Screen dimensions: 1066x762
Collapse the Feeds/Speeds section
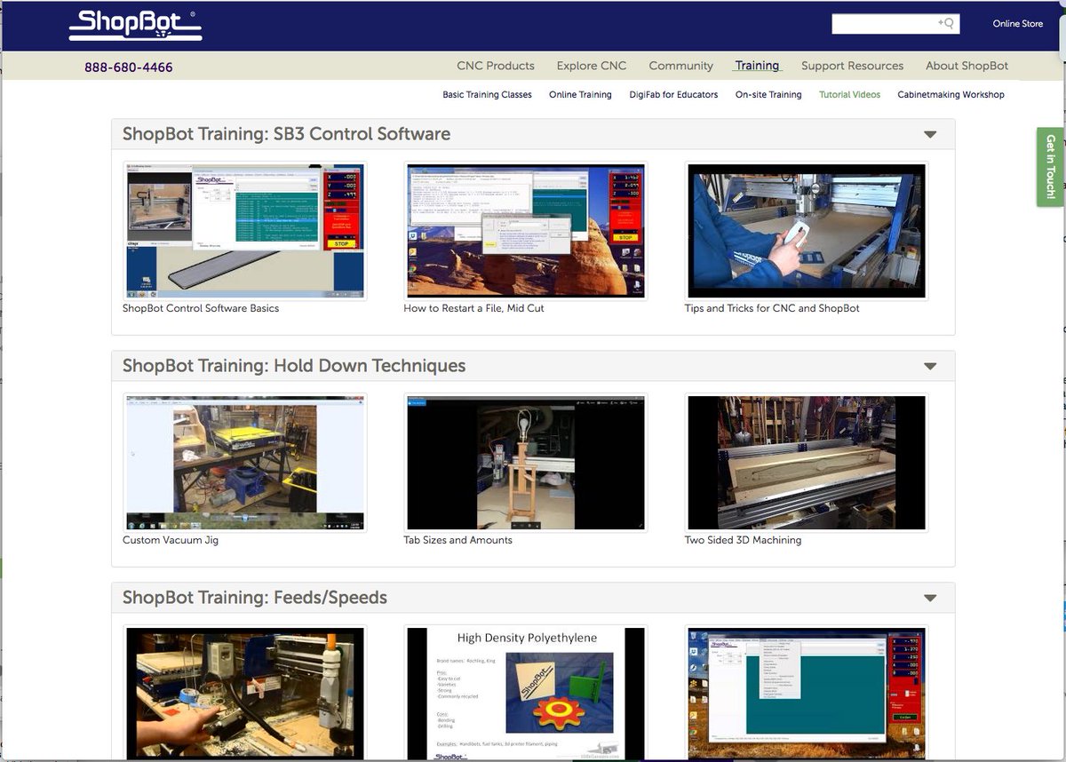coord(930,599)
